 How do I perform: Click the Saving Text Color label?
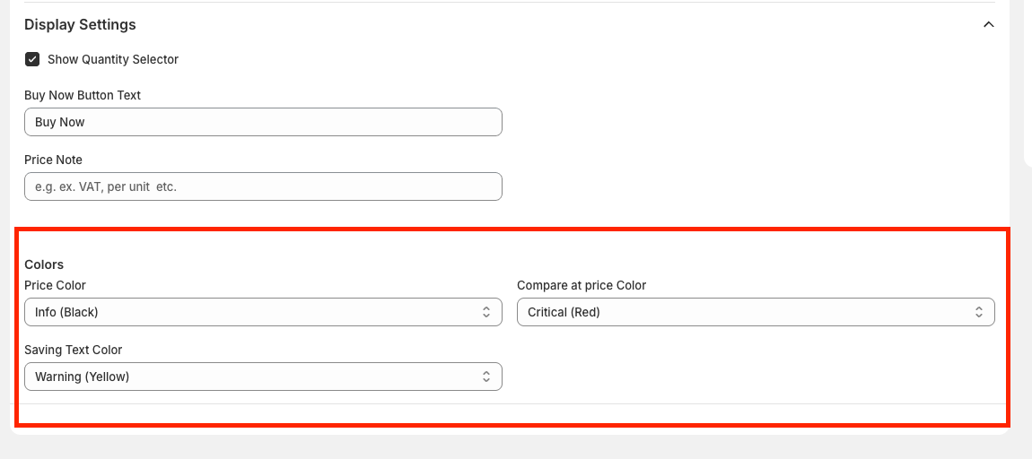point(73,350)
